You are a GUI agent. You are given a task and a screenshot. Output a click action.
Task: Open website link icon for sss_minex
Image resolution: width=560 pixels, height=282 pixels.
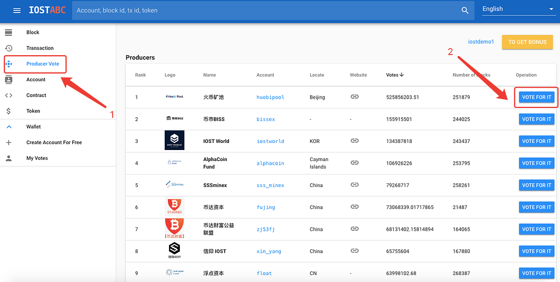click(x=354, y=185)
